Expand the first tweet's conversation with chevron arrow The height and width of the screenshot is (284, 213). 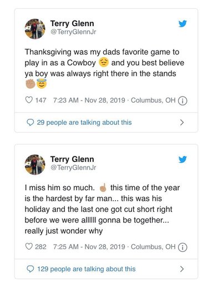[x=182, y=123]
